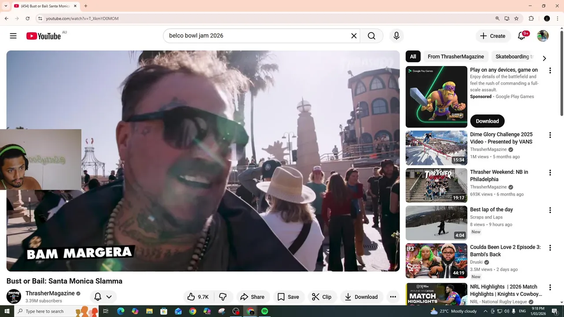Viewport: 564px width, 317px height.
Task: Click the magnifier search button
Action: (x=371, y=36)
